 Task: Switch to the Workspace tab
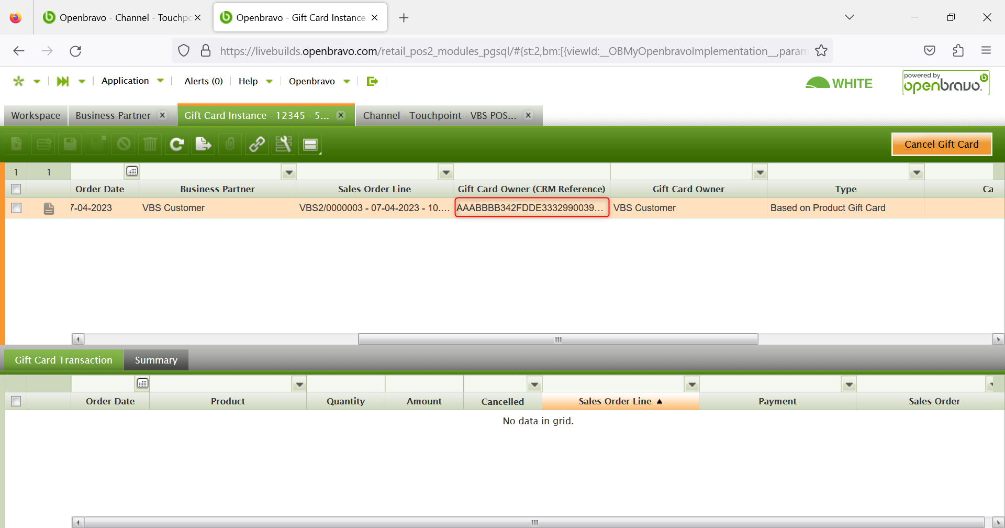(x=36, y=115)
